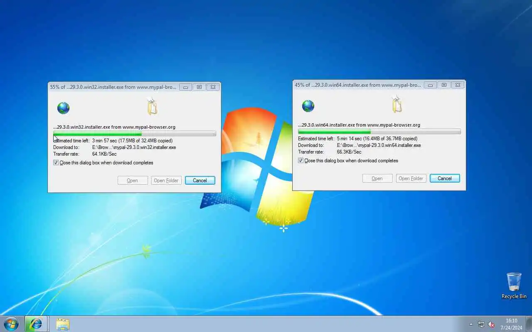Close the win32 download dialog window
The height and width of the screenshot is (332, 532).
point(213,87)
